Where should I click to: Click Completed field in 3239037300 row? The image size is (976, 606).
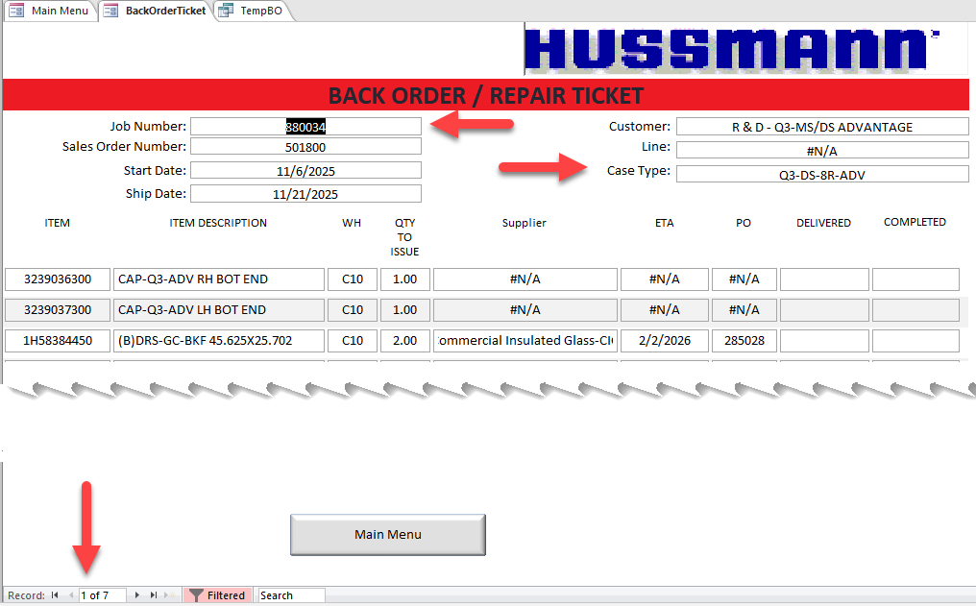[x=915, y=310]
